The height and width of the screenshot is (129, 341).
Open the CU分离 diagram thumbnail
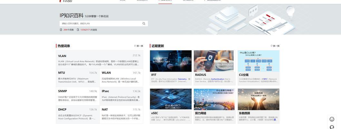click(258, 61)
